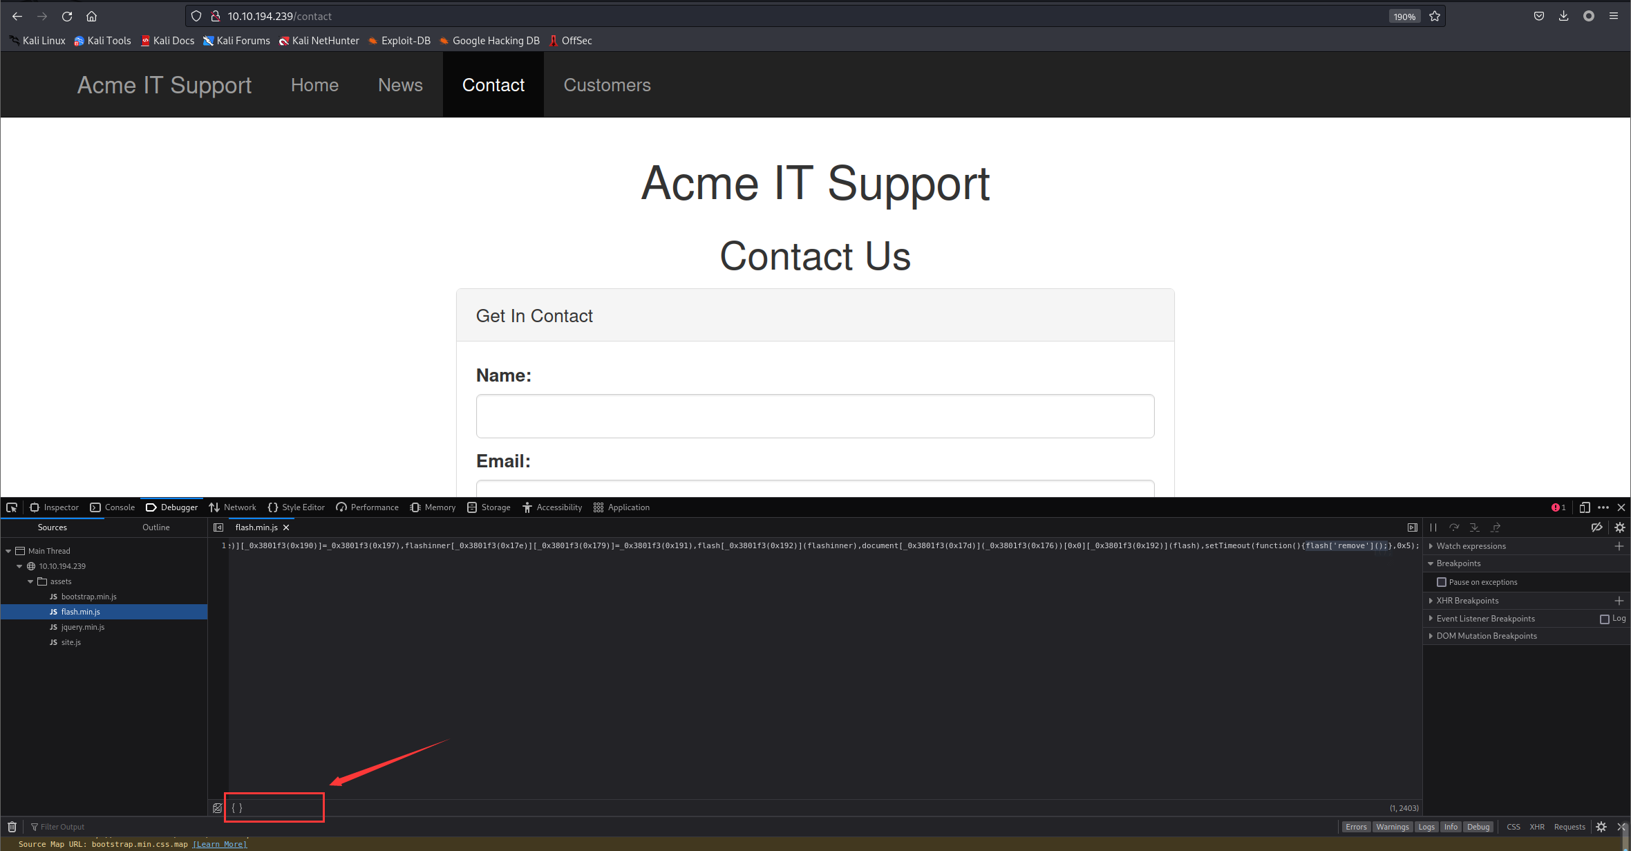This screenshot has width=1631, height=851.
Task: Collapse the assets folder in Sources
Action: (x=30, y=581)
